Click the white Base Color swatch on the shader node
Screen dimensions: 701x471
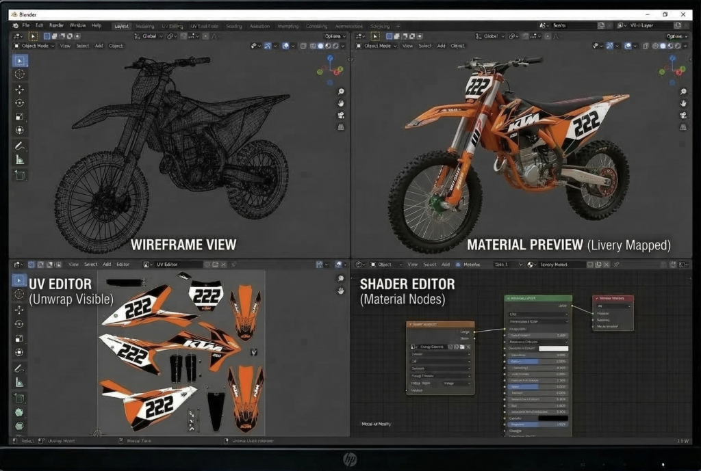tap(554, 349)
